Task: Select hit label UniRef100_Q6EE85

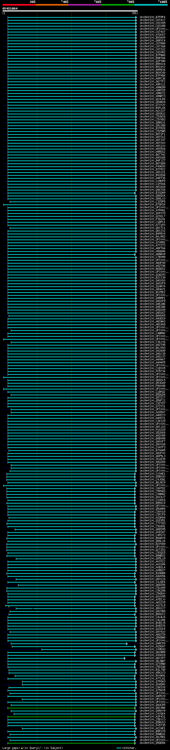Action: pyautogui.click(x=152, y=529)
